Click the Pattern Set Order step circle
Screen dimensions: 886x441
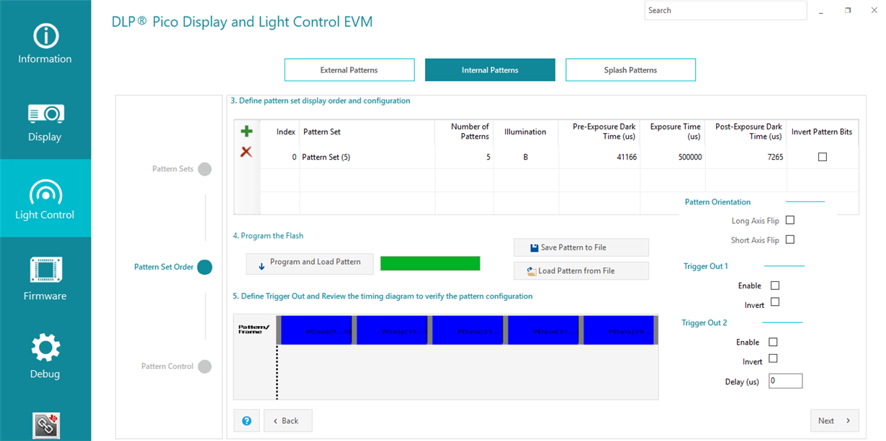click(x=205, y=267)
